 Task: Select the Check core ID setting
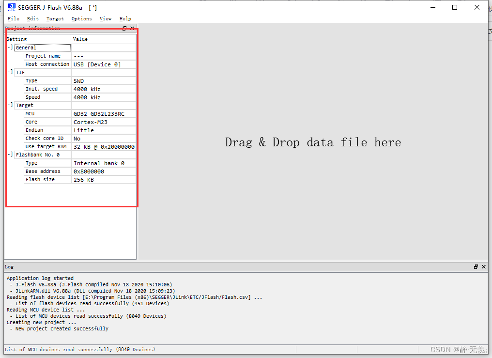[47, 139]
